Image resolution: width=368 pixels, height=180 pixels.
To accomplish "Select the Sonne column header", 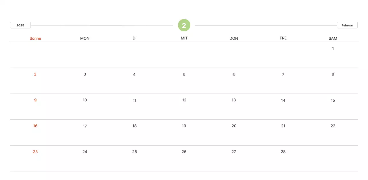I will click(35, 38).
